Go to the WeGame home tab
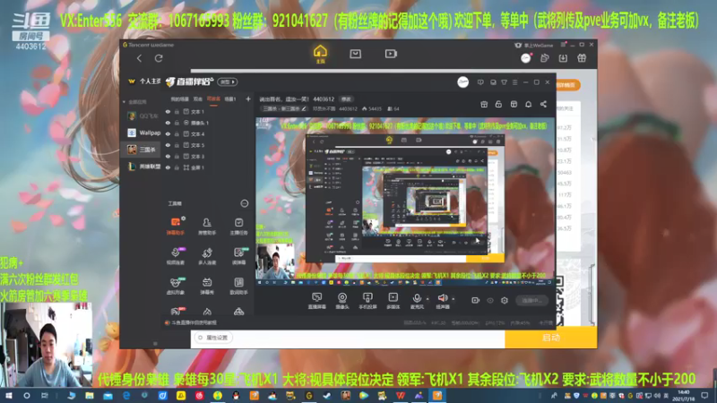Viewport: 717px width, 403px height. pos(320,54)
